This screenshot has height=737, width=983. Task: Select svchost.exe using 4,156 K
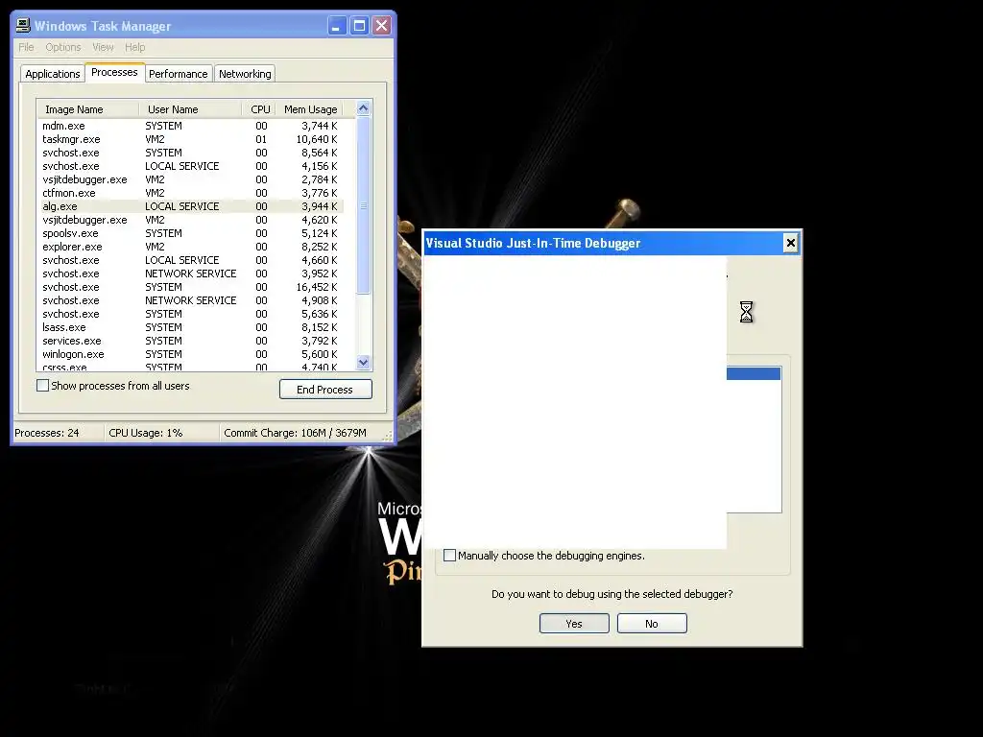click(x=191, y=166)
